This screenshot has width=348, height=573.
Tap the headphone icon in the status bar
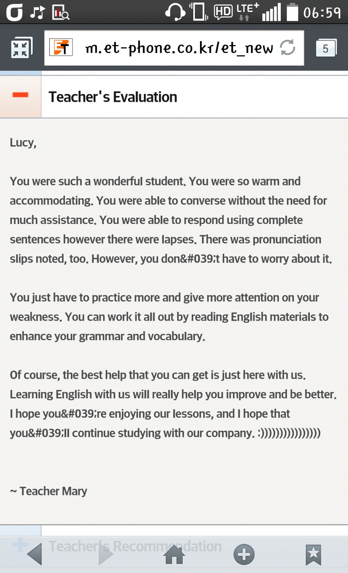(x=175, y=12)
